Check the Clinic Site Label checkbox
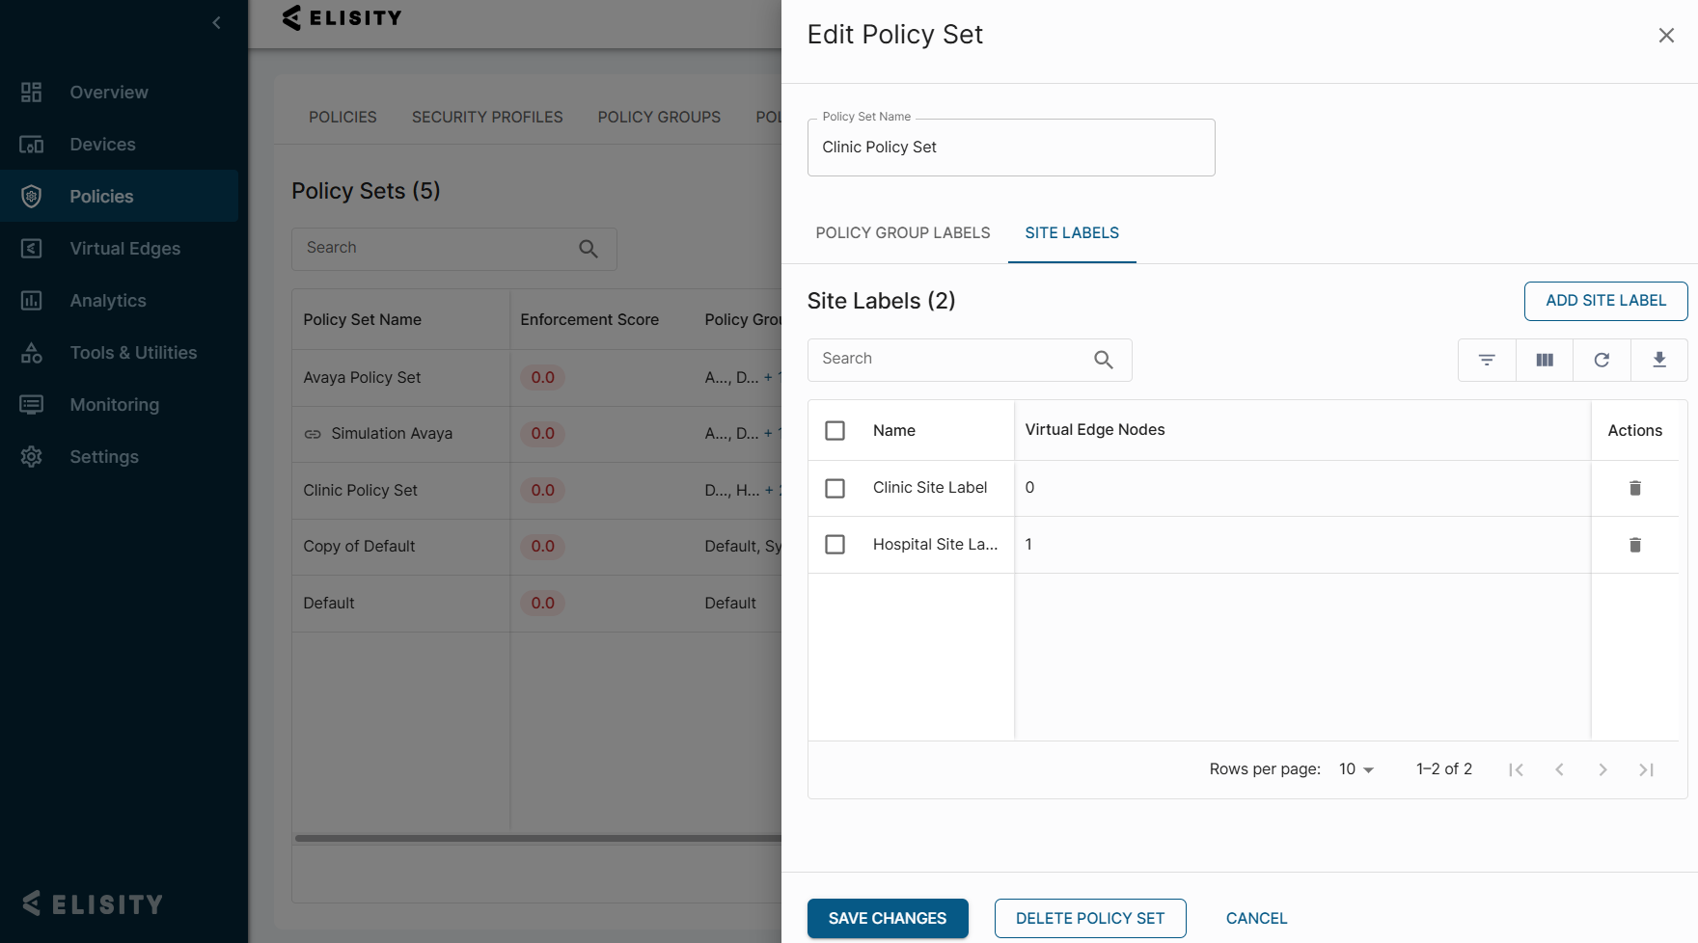1698x943 pixels. pos(835,488)
